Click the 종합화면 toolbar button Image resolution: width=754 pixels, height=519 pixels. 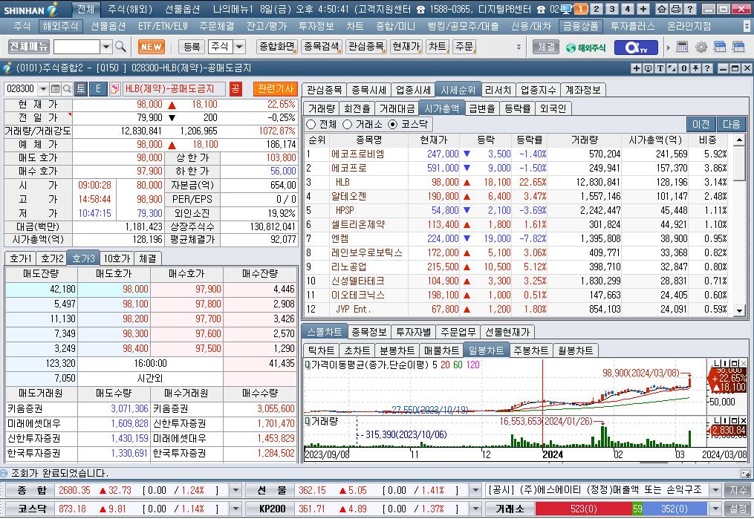pos(276,47)
